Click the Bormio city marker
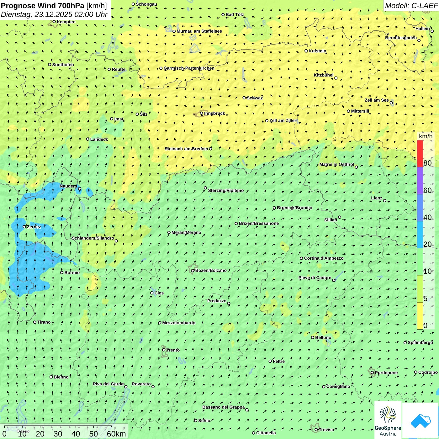Image resolution: width=439 pixels, height=439 pixels. point(62,272)
